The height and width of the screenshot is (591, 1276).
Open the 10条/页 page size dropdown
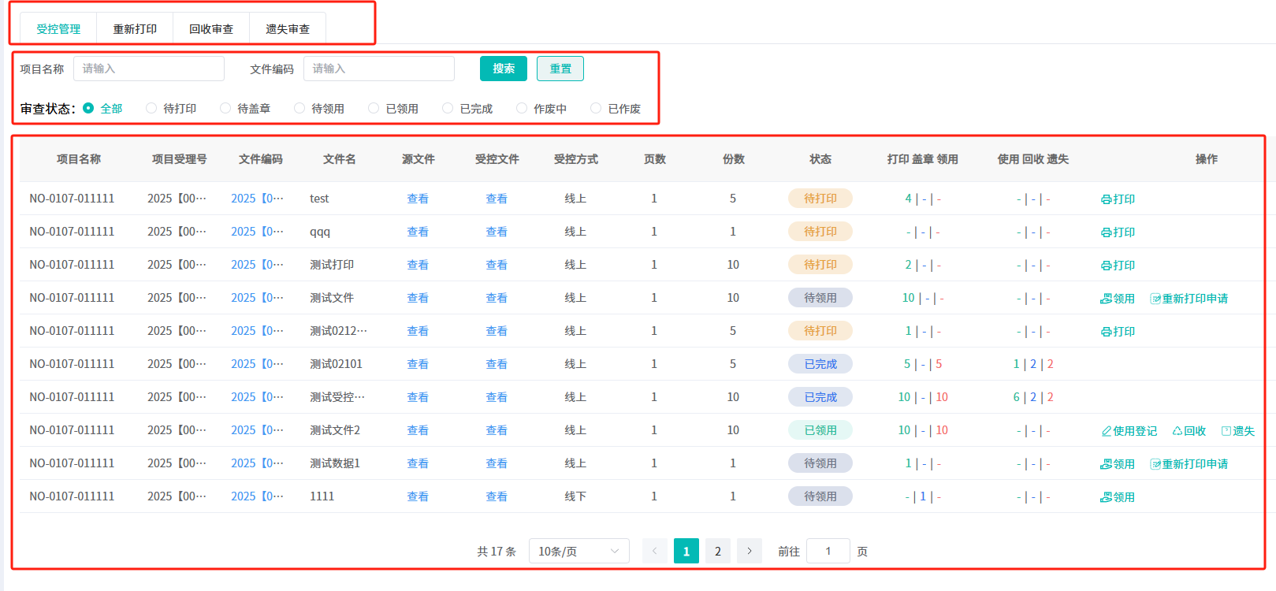pos(579,551)
